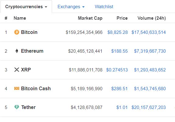
Task: Click the XRP cross logo icon
Action: pyautogui.click(x=17, y=70)
